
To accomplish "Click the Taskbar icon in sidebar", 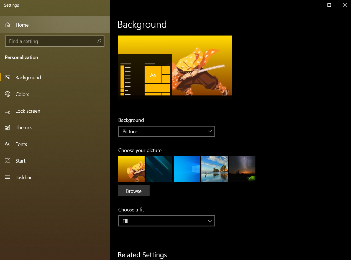I will [x=7, y=177].
